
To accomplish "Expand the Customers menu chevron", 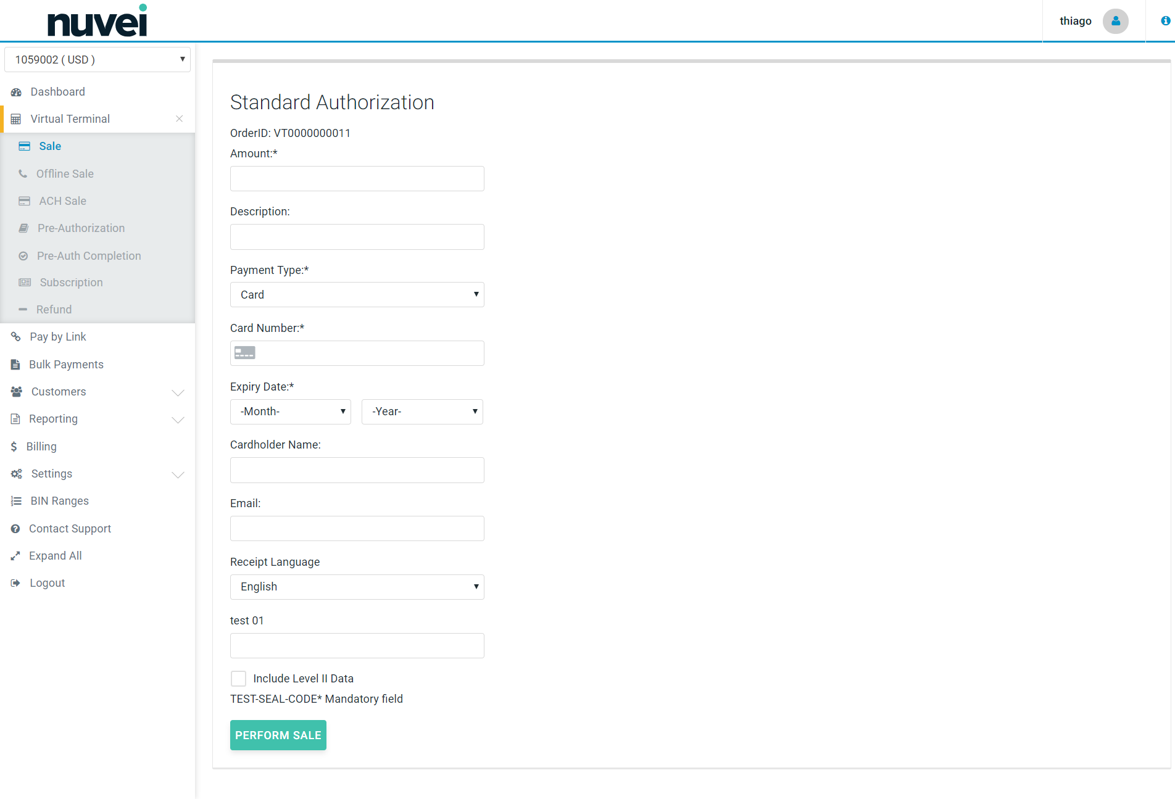I will coord(178,392).
